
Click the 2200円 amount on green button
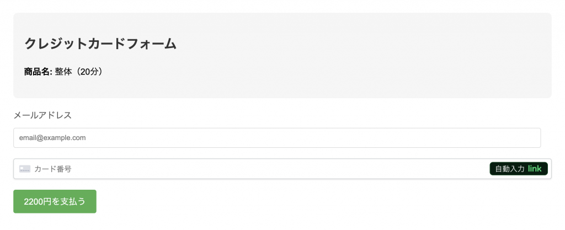pyautogui.click(x=38, y=201)
